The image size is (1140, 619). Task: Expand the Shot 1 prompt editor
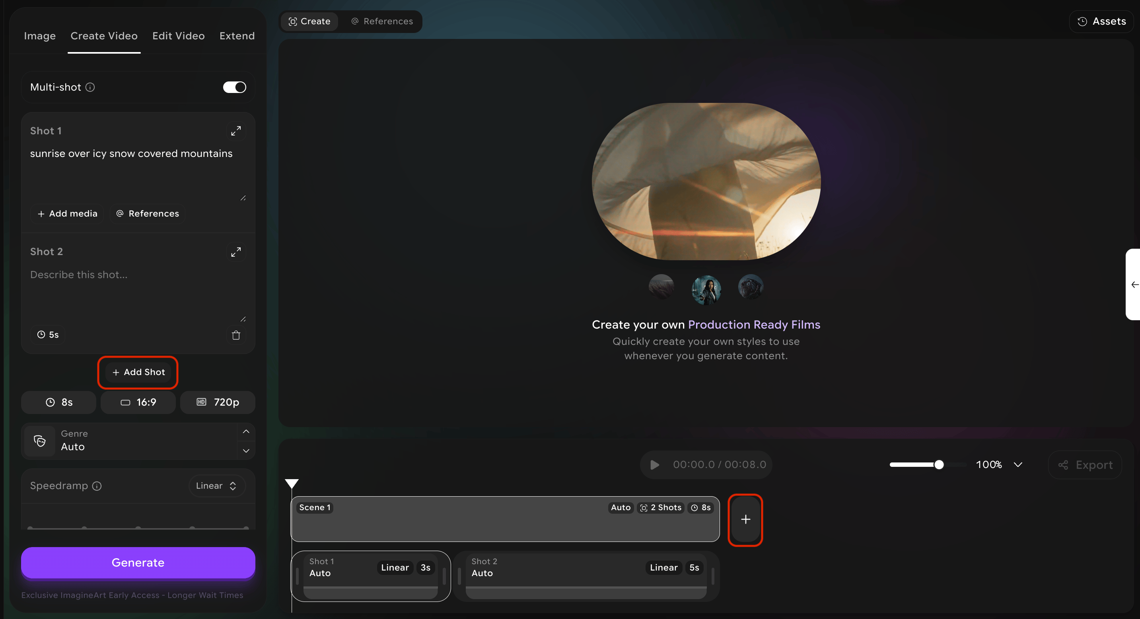pos(236,131)
